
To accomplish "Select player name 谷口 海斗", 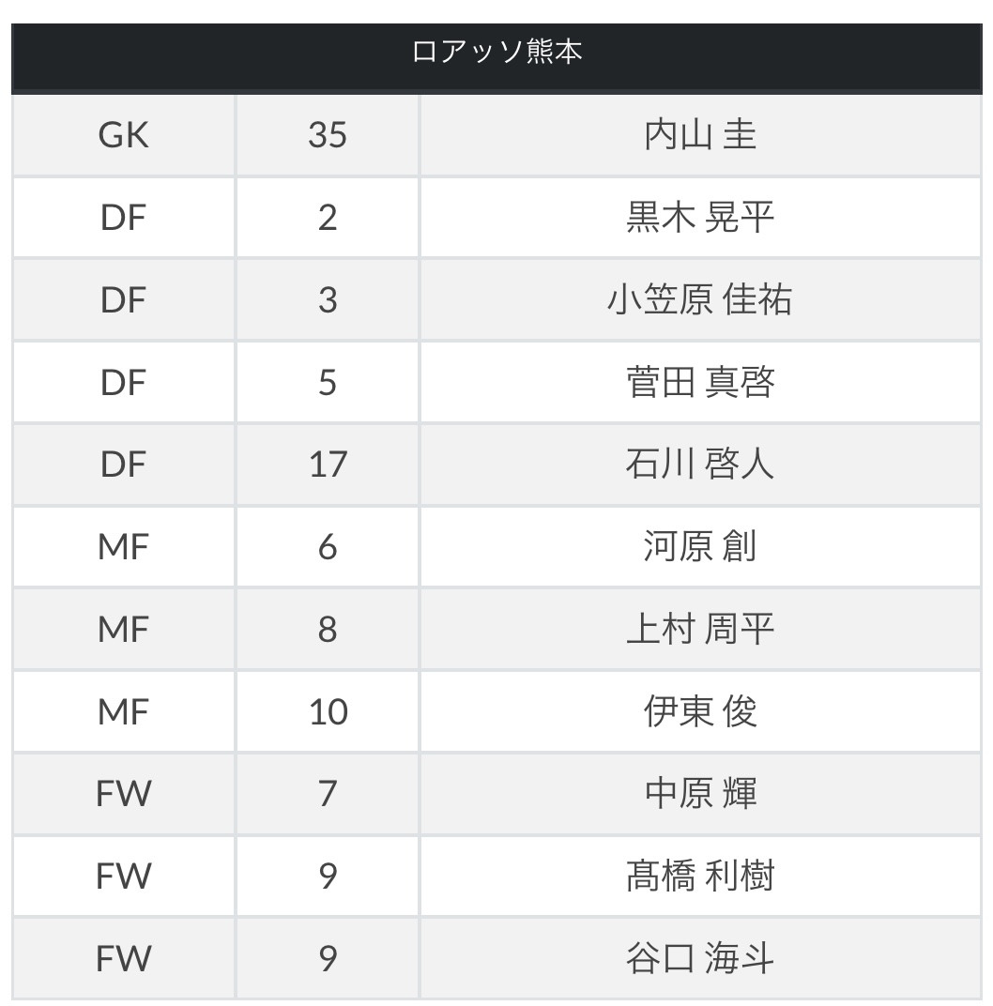I will [700, 958].
